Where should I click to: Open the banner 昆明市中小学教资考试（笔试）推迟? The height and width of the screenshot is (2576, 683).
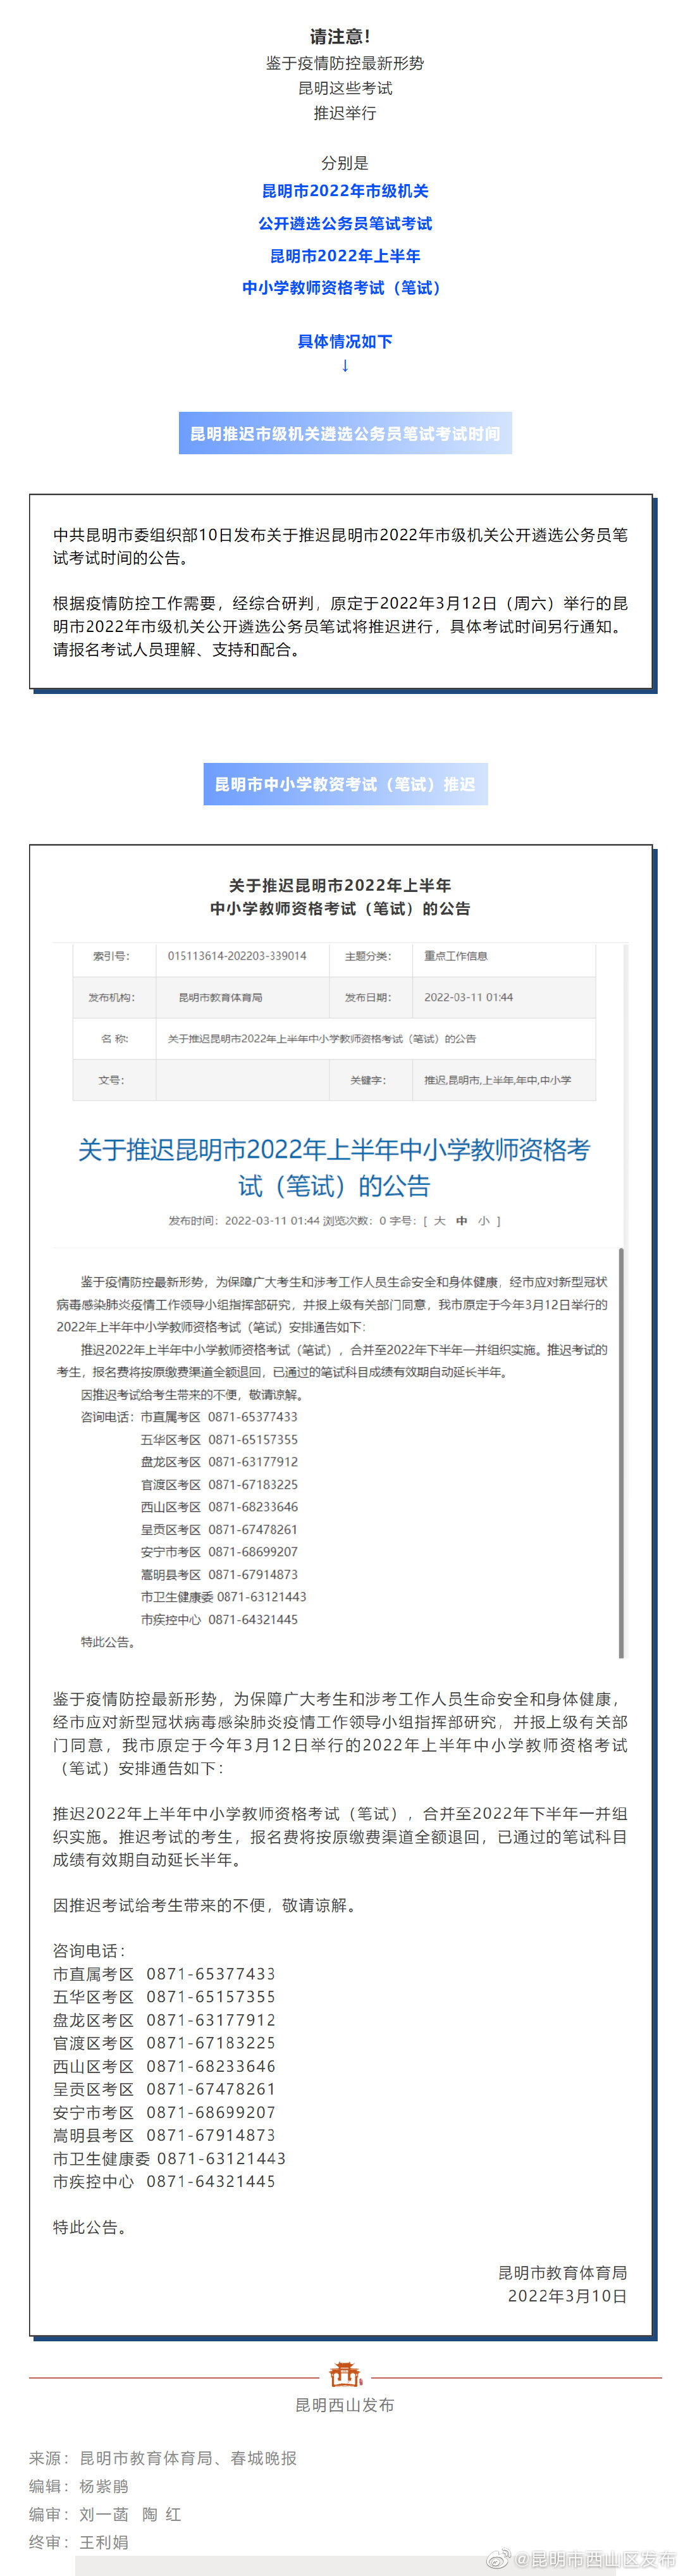point(345,784)
